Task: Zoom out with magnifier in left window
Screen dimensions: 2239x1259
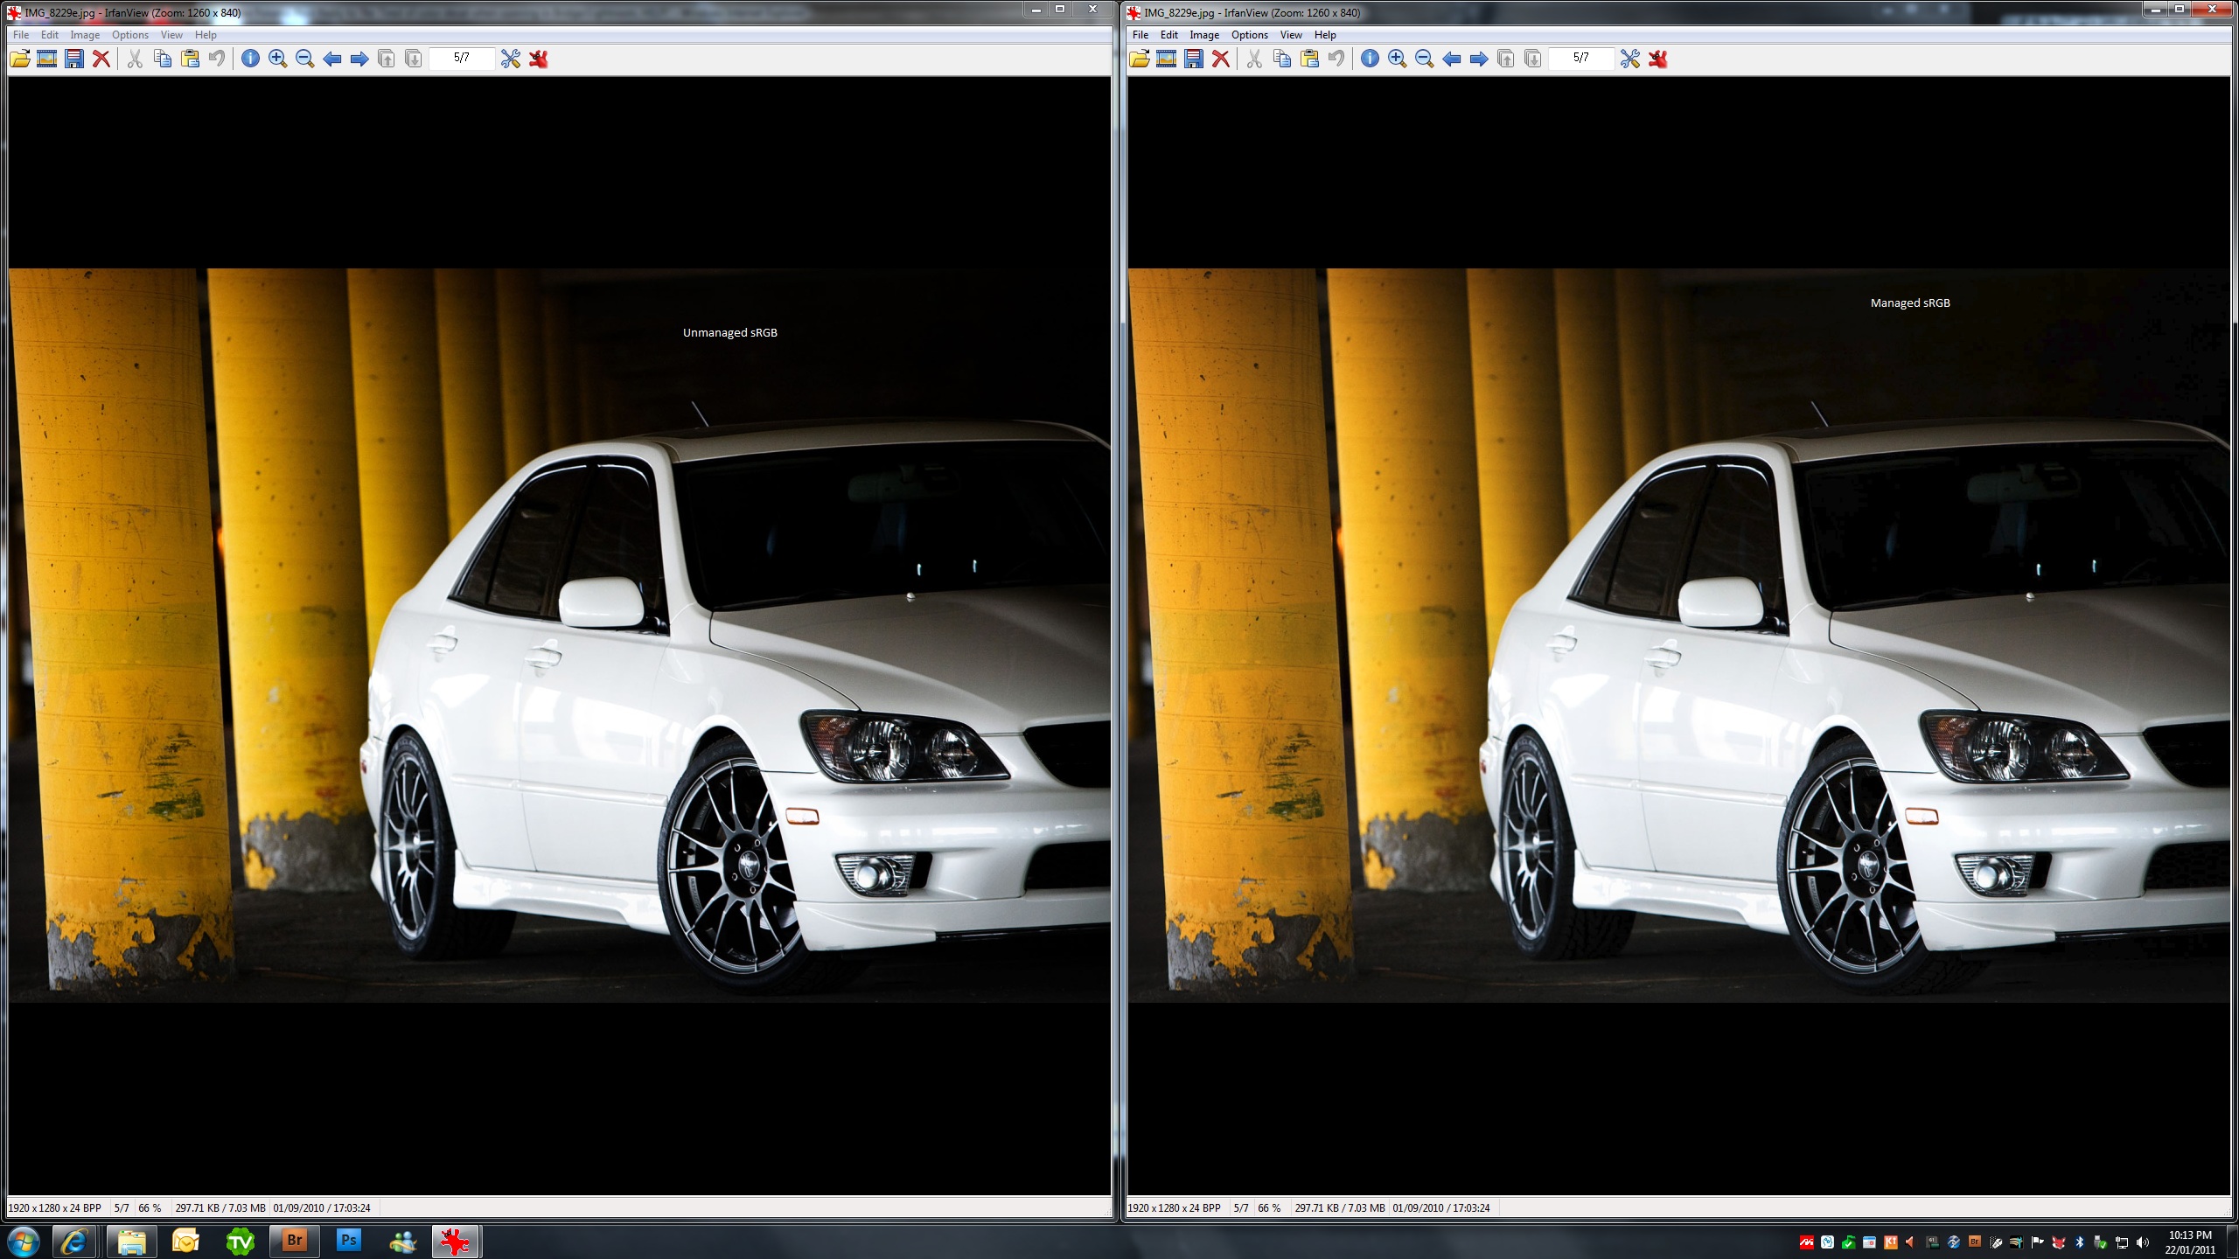Action: click(x=304, y=59)
